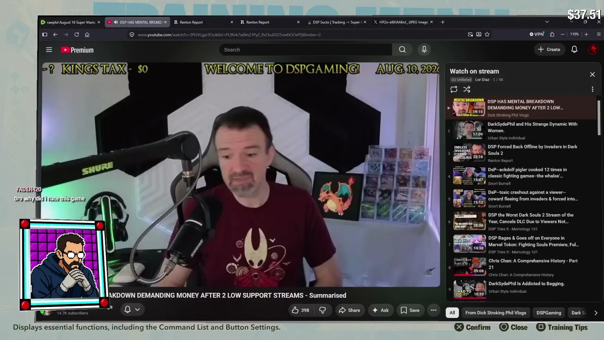Open the DSP Sucks Tracking tab
Image resolution: width=604 pixels, height=340 pixels.
[x=336, y=22]
